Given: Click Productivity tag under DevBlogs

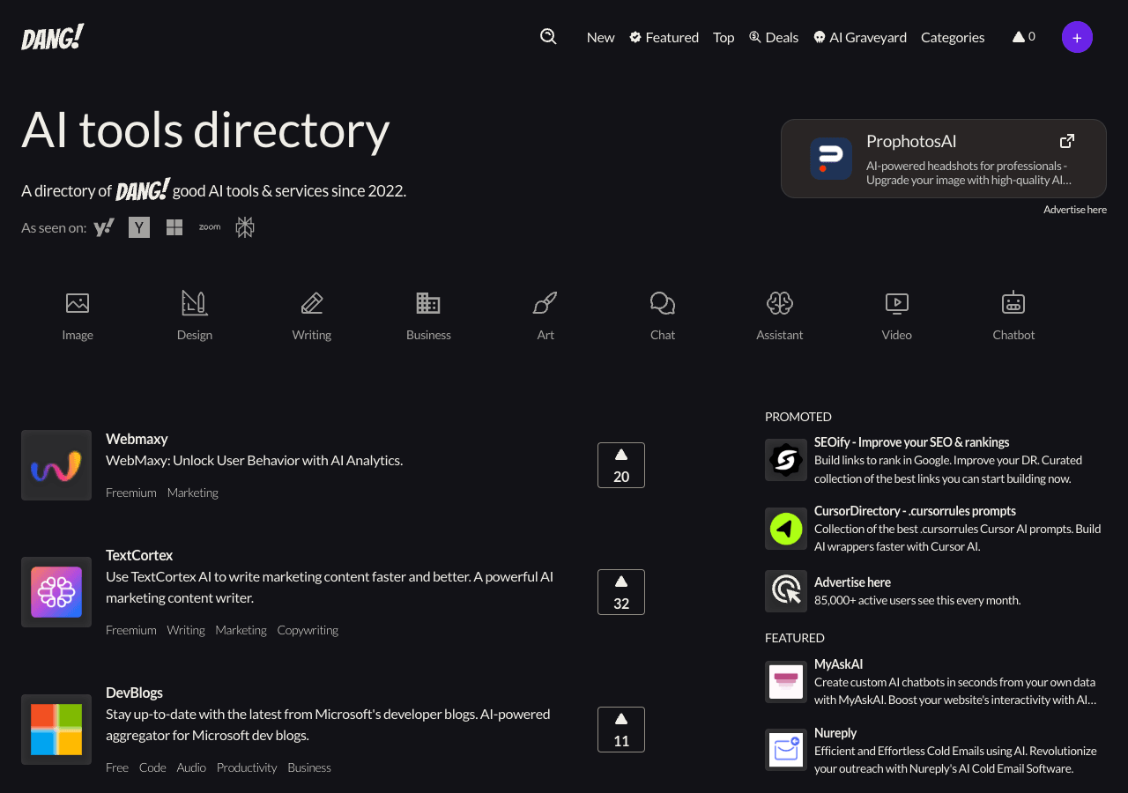Looking at the screenshot, I should [x=247, y=767].
